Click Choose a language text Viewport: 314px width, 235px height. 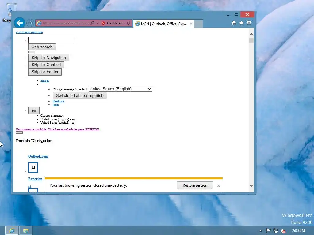52,116
